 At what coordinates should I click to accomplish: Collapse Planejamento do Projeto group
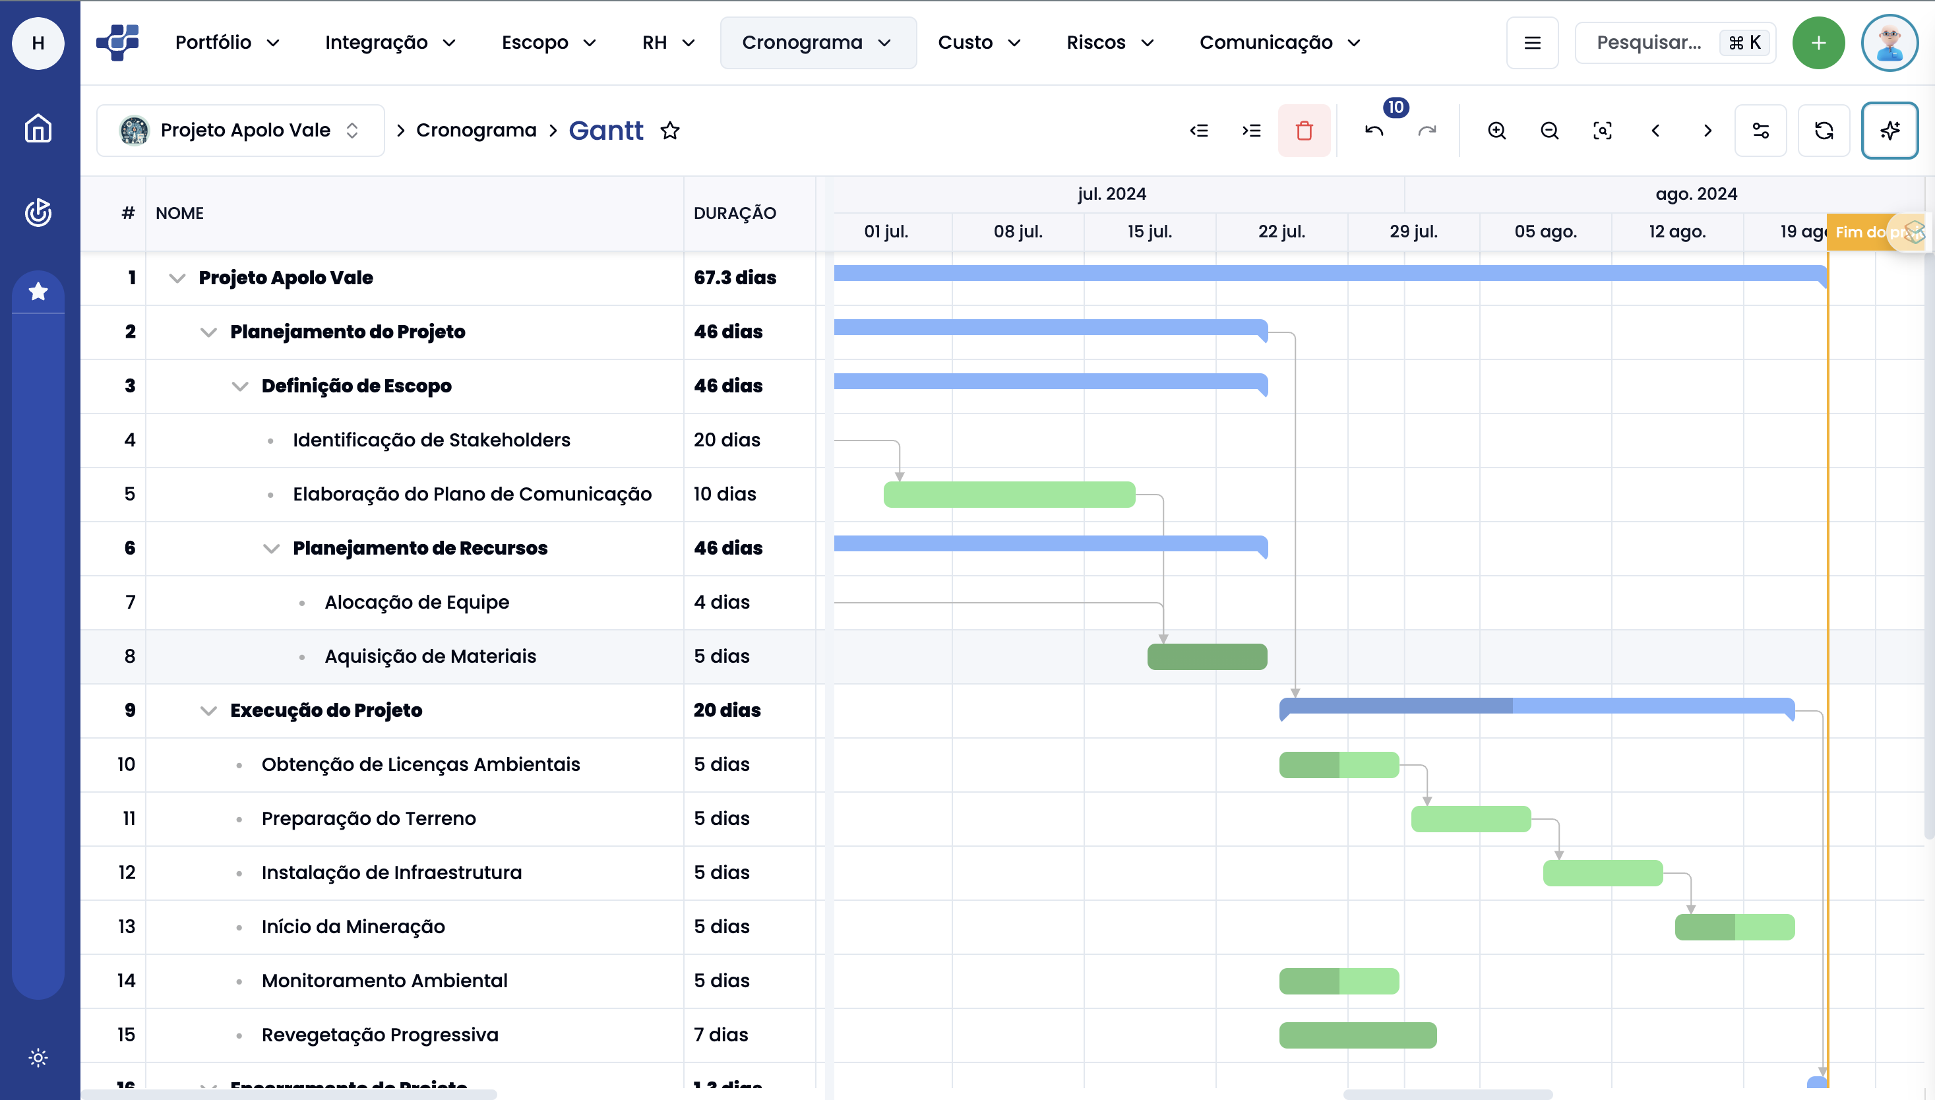coord(208,332)
